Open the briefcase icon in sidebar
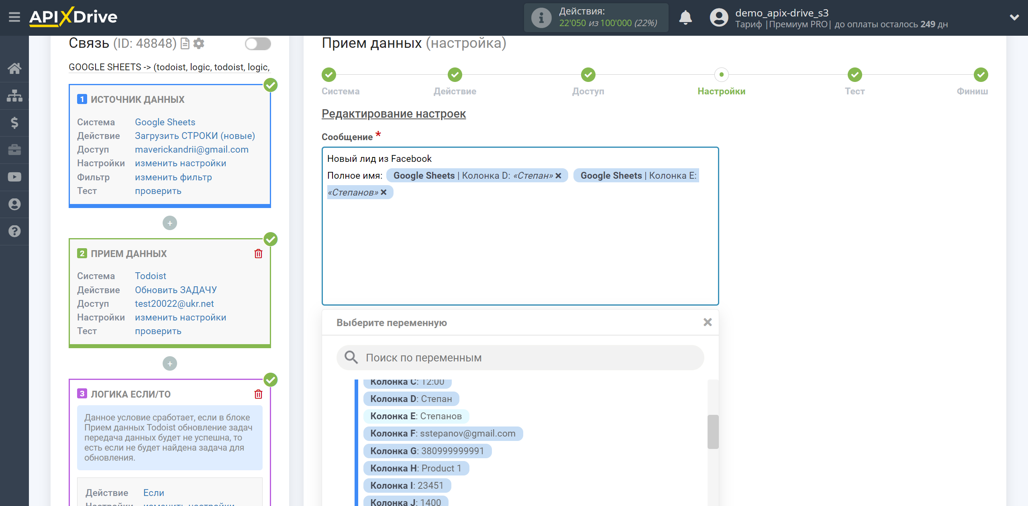 click(14, 150)
